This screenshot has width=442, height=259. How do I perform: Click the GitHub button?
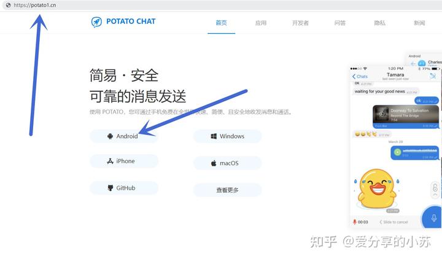pos(124,188)
